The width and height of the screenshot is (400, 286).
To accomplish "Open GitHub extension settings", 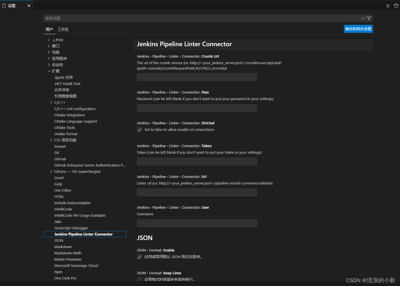I will tap(60, 159).
